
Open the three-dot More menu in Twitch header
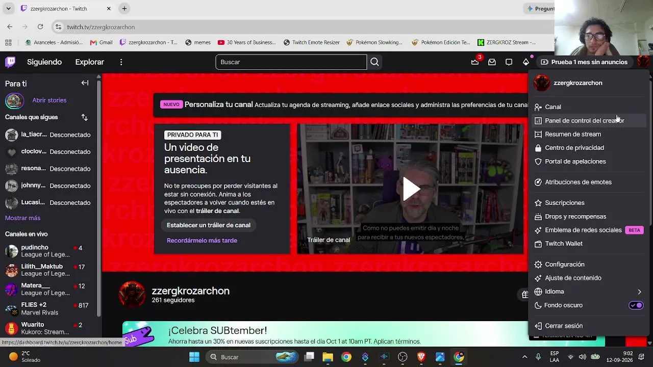click(121, 62)
